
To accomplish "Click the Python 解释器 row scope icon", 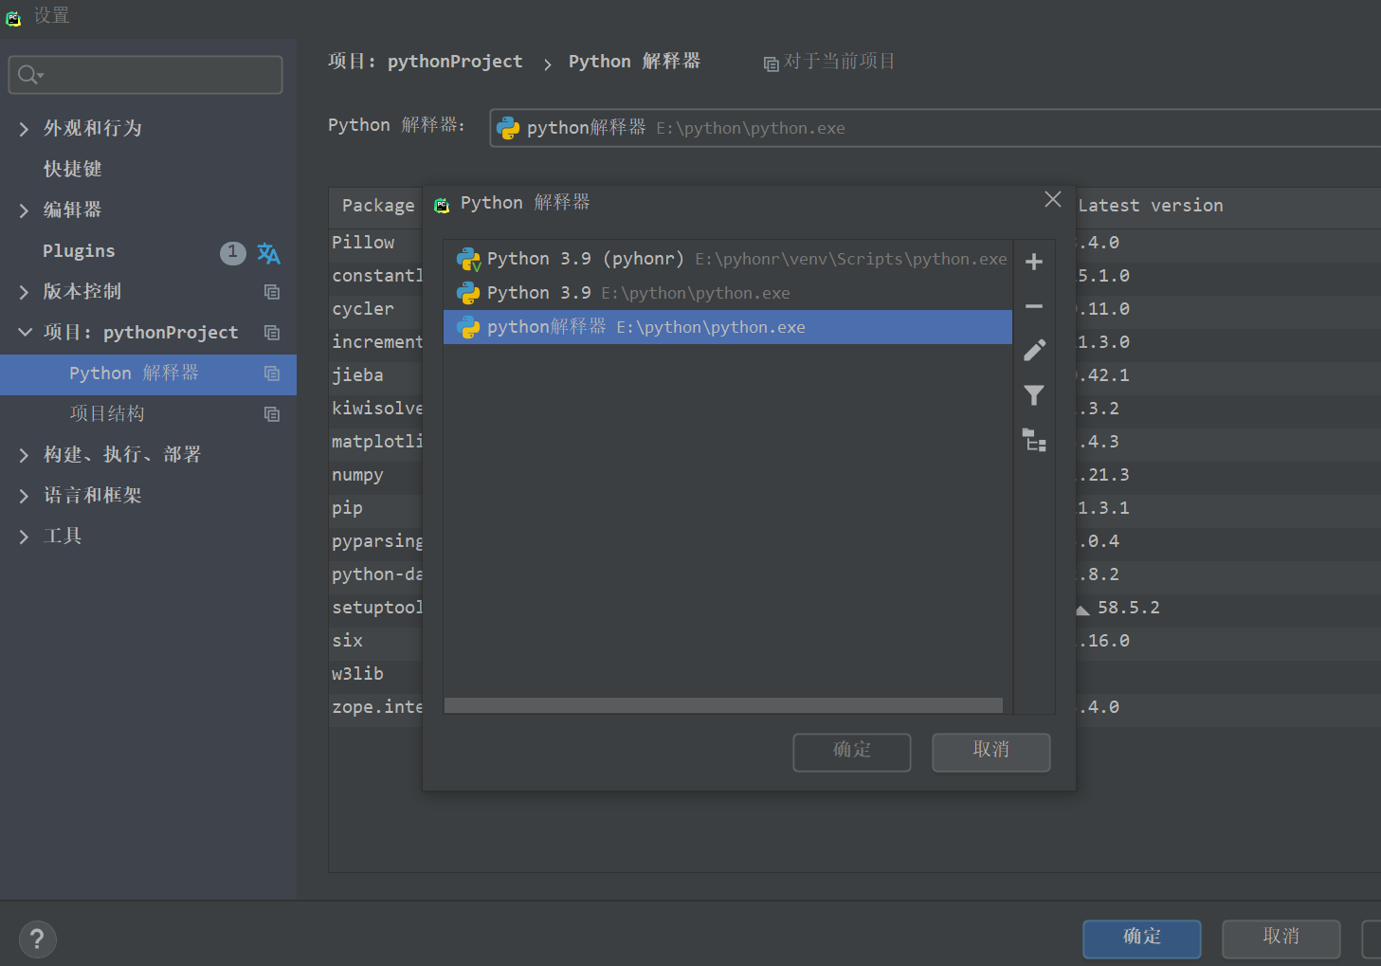I will (x=272, y=374).
